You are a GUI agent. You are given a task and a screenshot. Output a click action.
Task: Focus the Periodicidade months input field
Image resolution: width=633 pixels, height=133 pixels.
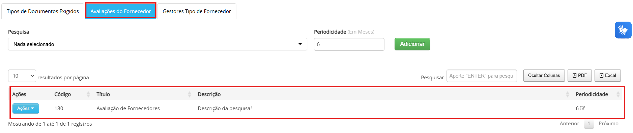pyautogui.click(x=349, y=44)
